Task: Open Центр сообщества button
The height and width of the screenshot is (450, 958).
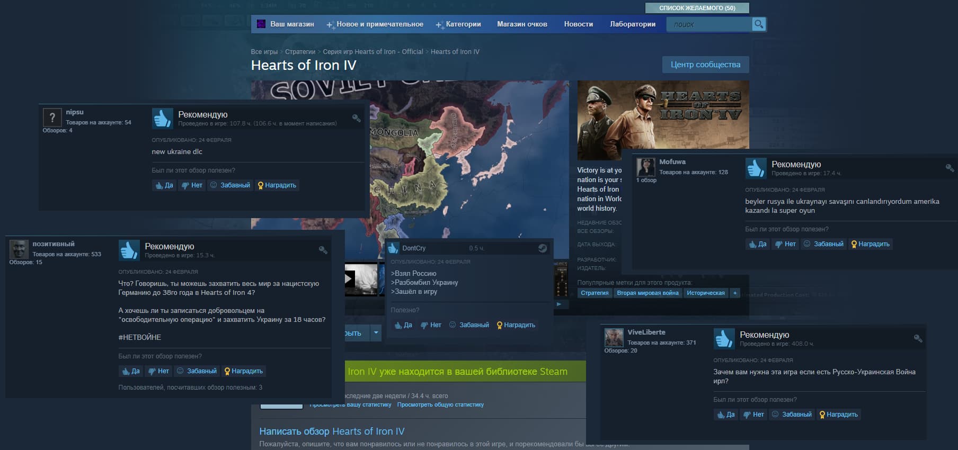Action: [x=705, y=65]
